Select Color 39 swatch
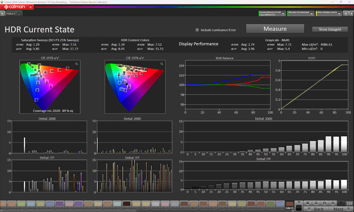 tap(136, 205)
